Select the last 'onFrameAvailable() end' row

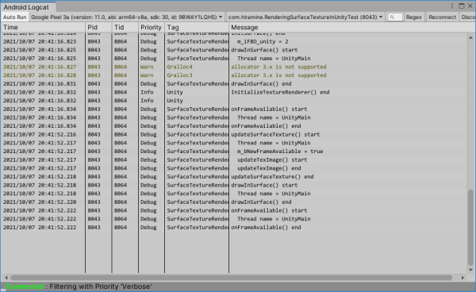point(234,228)
